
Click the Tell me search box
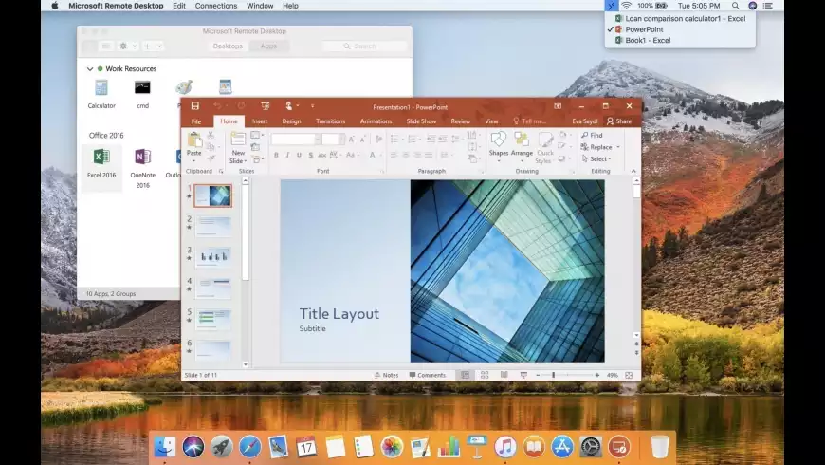coord(530,121)
